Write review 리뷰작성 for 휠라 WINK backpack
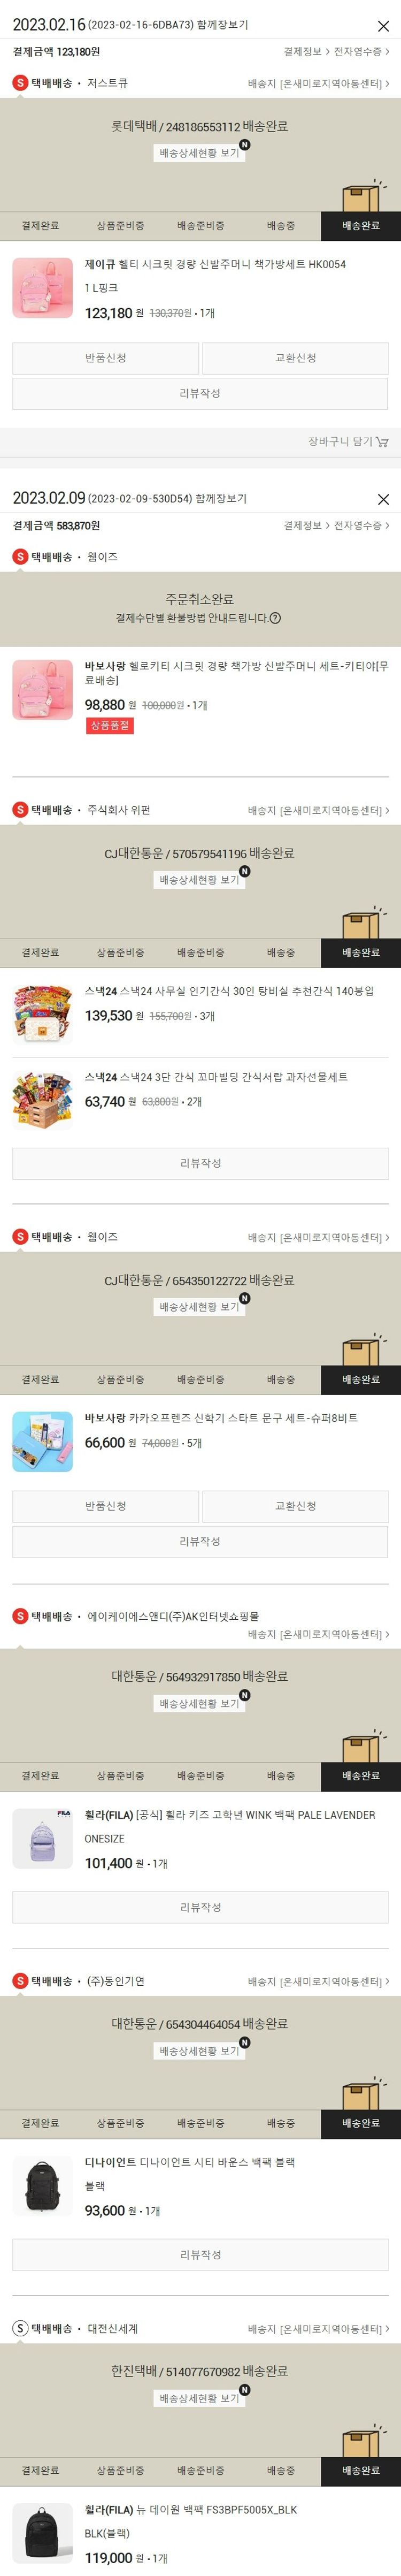401x2576 pixels. point(200,1907)
